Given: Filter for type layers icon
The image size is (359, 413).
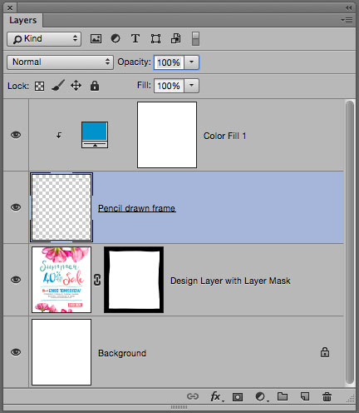Looking at the screenshot, I should coord(135,38).
